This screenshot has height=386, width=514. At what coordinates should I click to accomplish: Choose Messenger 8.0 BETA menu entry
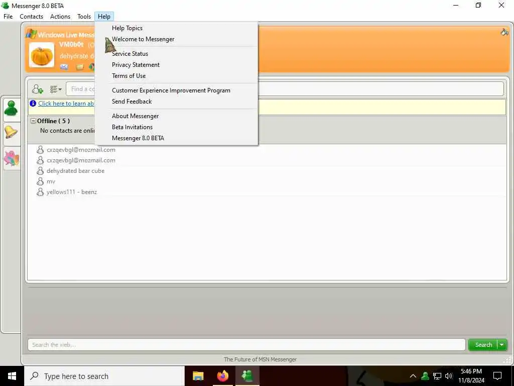coord(138,138)
